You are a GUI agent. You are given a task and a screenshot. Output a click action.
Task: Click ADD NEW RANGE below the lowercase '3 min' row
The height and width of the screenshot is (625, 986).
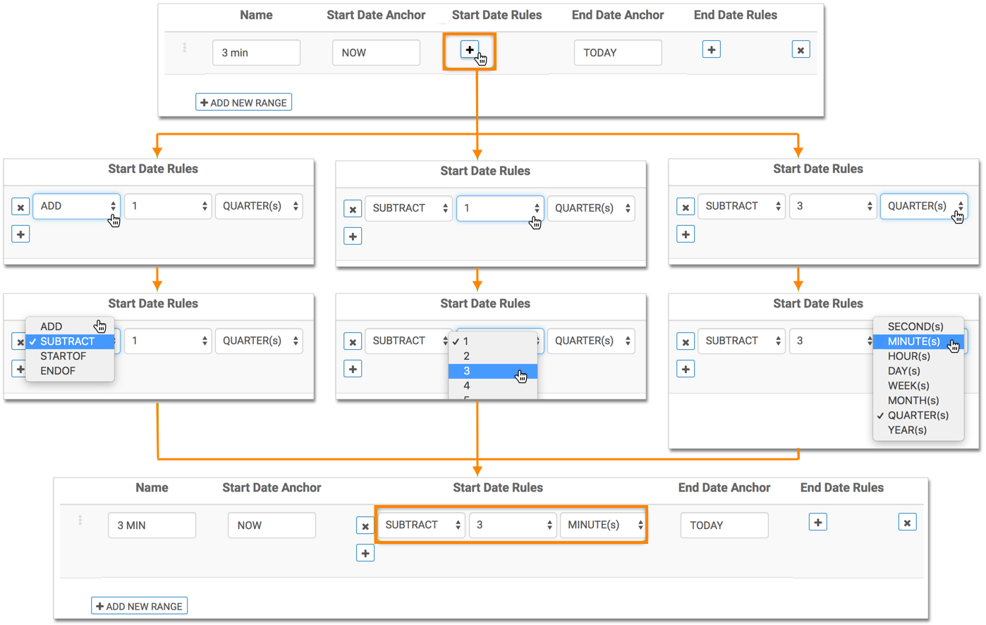(244, 103)
